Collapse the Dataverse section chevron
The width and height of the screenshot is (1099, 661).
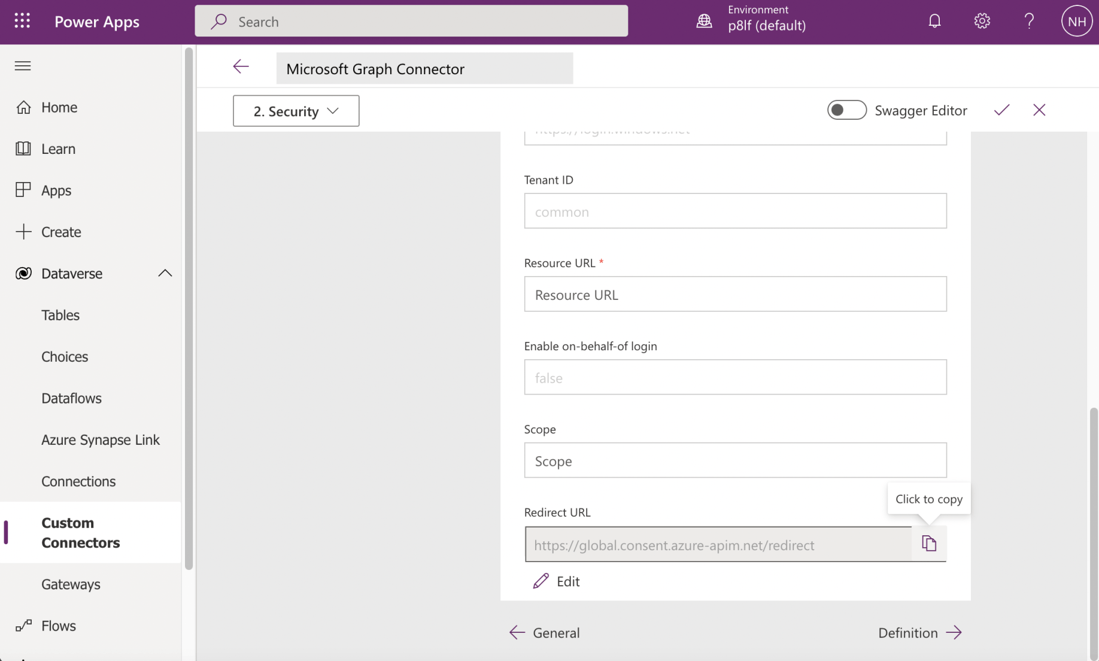pos(165,274)
